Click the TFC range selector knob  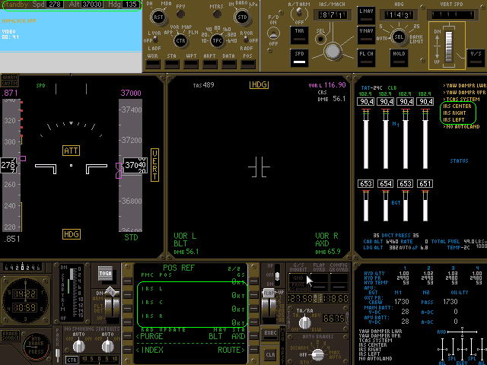(217, 40)
